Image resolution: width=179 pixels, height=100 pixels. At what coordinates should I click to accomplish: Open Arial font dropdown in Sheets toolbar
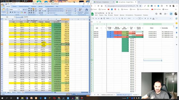pyautogui.click(x=131, y=18)
